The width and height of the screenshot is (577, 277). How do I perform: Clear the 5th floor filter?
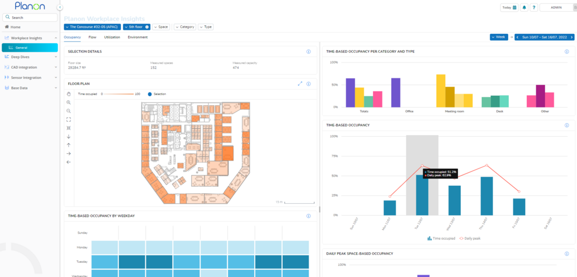(147, 27)
